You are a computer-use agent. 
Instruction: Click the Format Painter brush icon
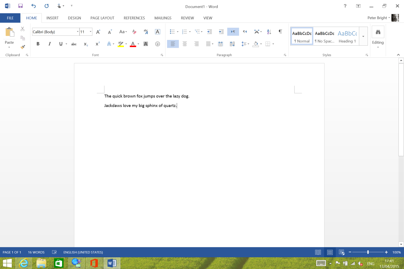(x=23, y=47)
